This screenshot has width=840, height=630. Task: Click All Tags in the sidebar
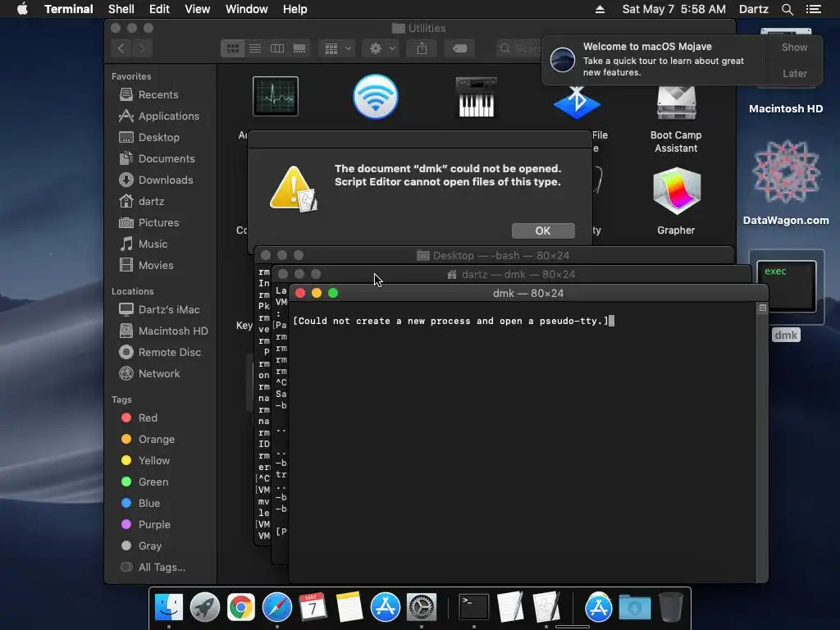(x=161, y=567)
